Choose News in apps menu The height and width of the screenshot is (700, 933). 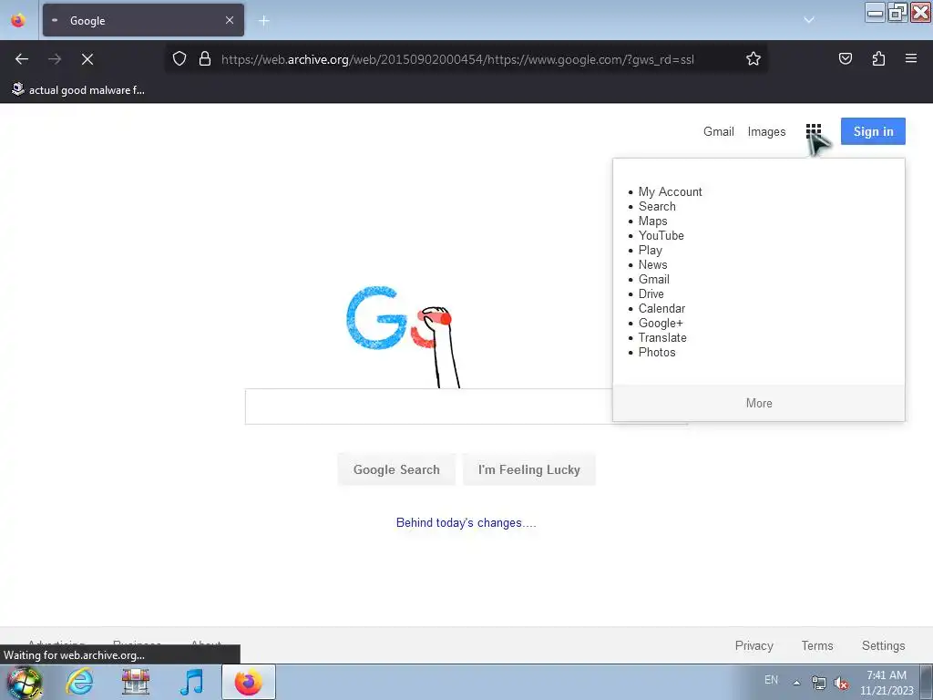(652, 265)
